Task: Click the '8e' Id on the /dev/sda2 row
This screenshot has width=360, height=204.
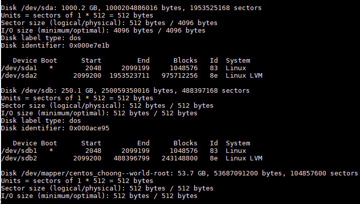Action: pyautogui.click(x=214, y=76)
